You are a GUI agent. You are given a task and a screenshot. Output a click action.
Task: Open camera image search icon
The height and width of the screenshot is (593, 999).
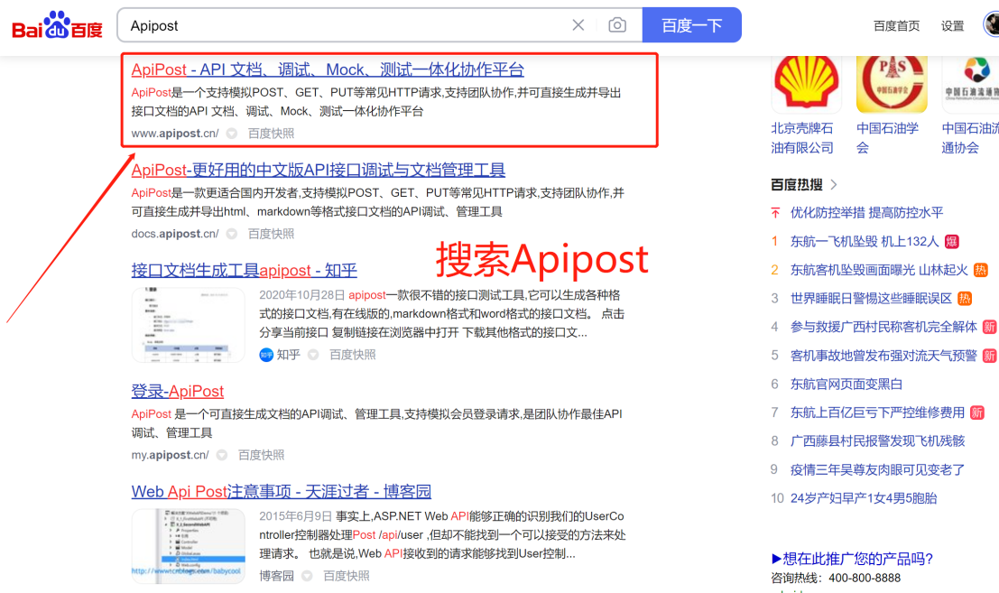click(x=616, y=25)
